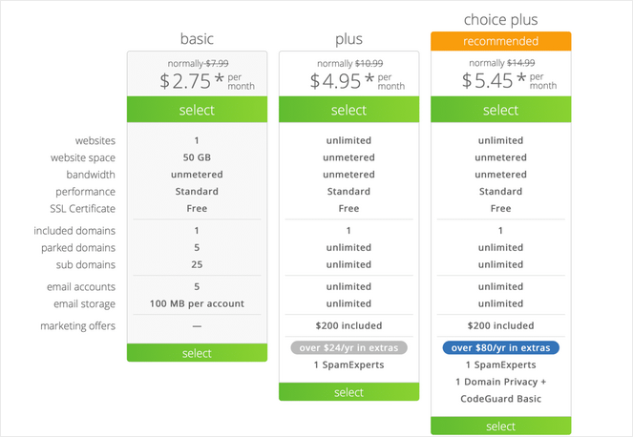Click the 'basic' plan heading
This screenshot has width=633, height=437.
point(197,39)
